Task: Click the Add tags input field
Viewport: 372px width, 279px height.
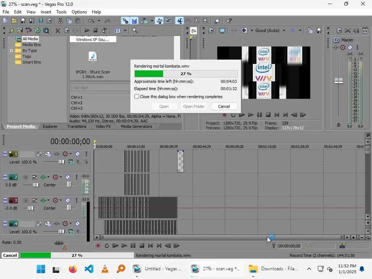Action: [x=100, y=88]
